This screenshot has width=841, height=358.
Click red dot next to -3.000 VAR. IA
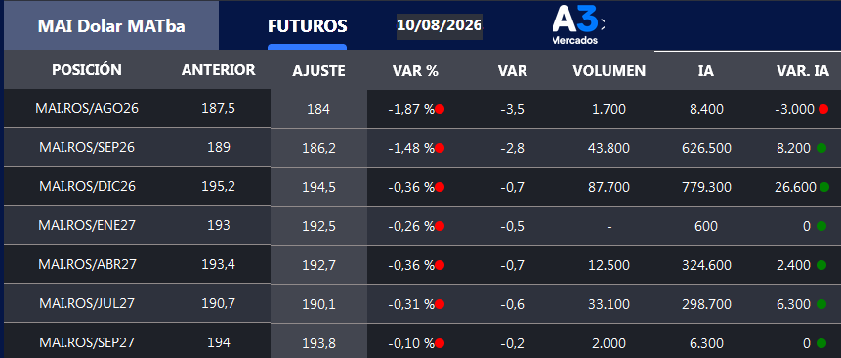[823, 109]
